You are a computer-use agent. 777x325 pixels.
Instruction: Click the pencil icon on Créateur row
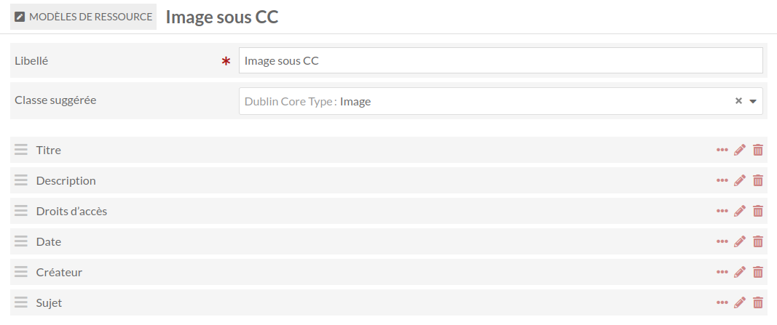739,272
